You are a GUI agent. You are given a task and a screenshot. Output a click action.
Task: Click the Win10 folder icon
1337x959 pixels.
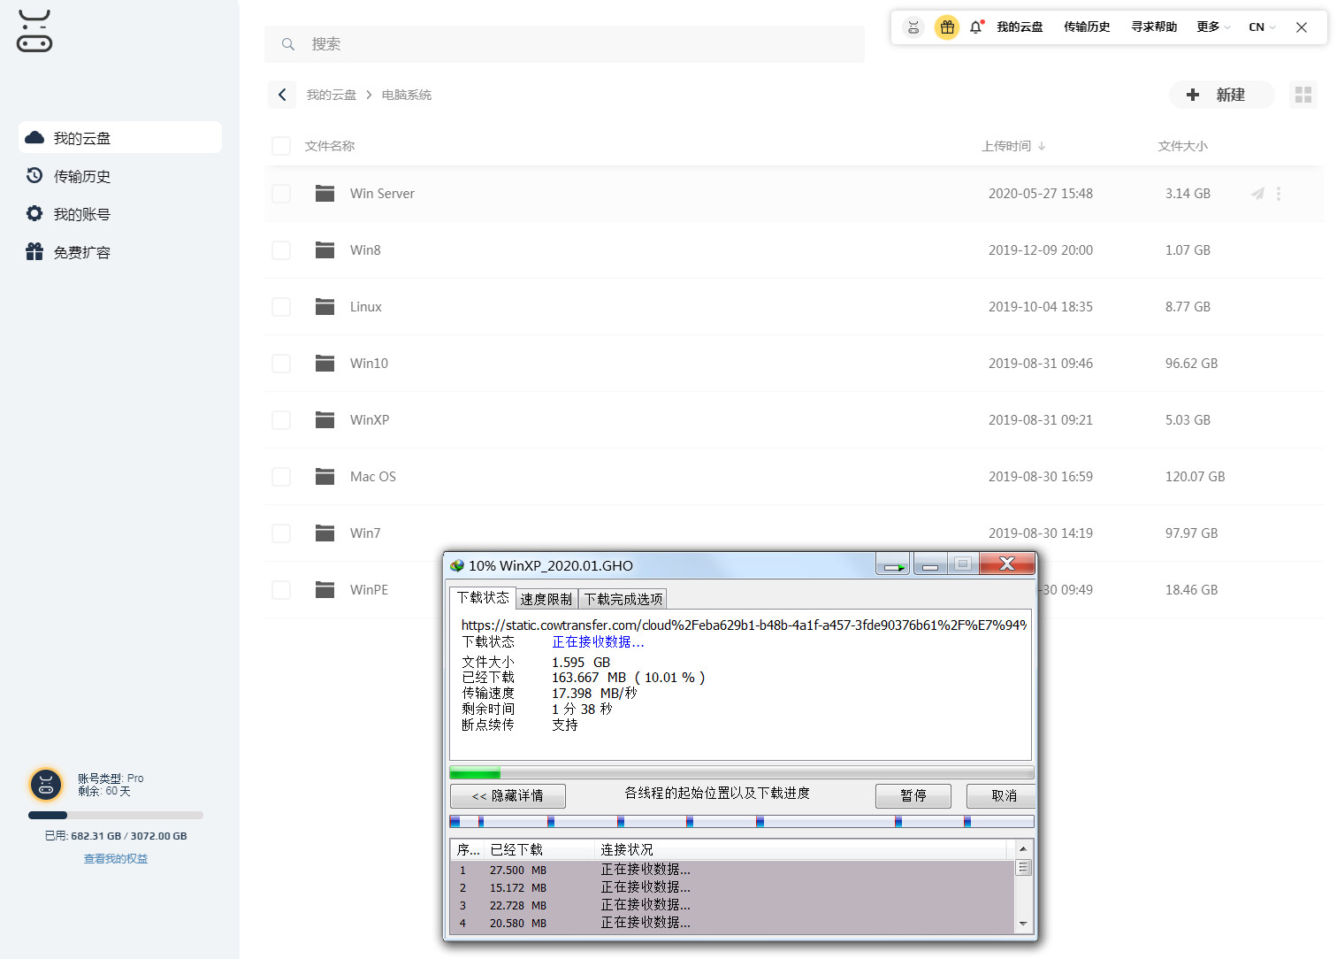[x=325, y=363]
